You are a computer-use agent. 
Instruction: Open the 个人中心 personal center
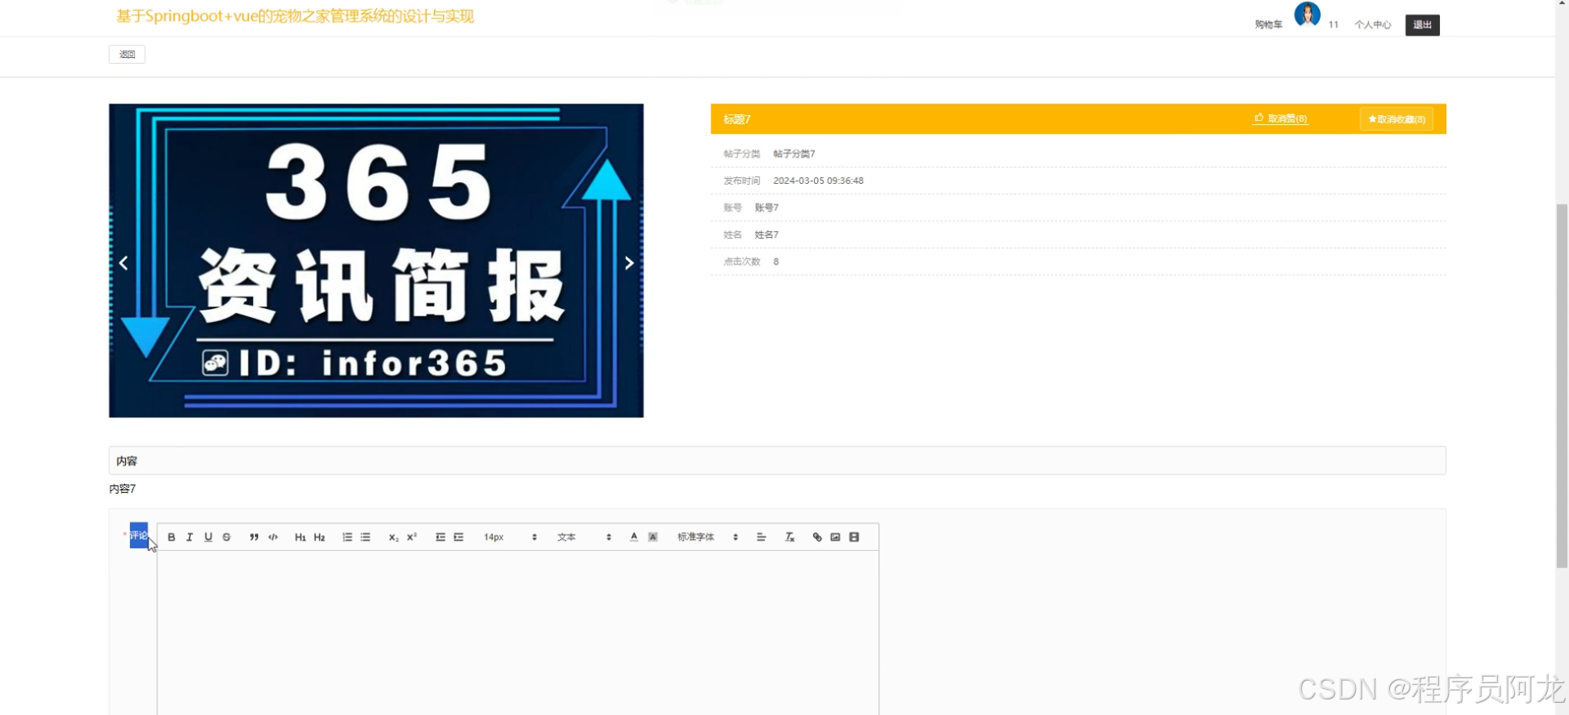click(x=1373, y=25)
